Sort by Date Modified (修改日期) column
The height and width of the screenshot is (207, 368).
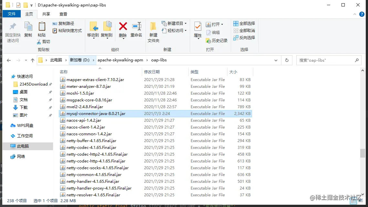point(152,72)
